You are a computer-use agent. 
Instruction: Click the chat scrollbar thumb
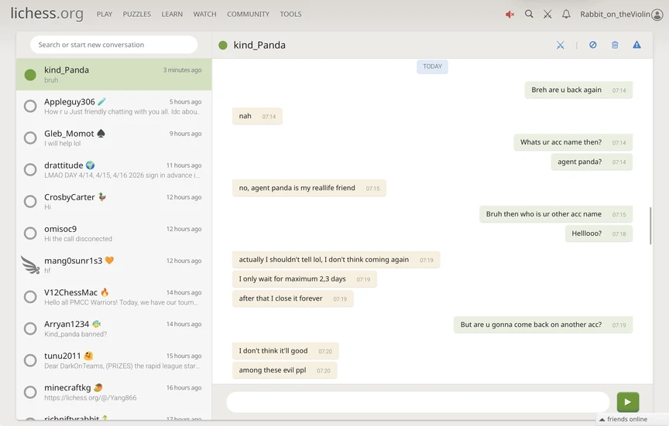[x=650, y=226]
